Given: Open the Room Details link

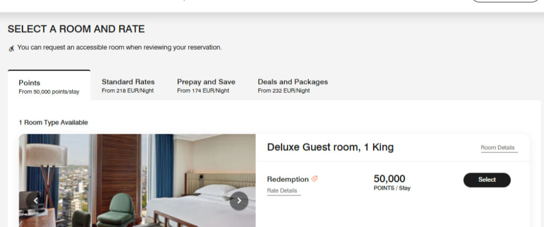Looking at the screenshot, I should 498,148.
